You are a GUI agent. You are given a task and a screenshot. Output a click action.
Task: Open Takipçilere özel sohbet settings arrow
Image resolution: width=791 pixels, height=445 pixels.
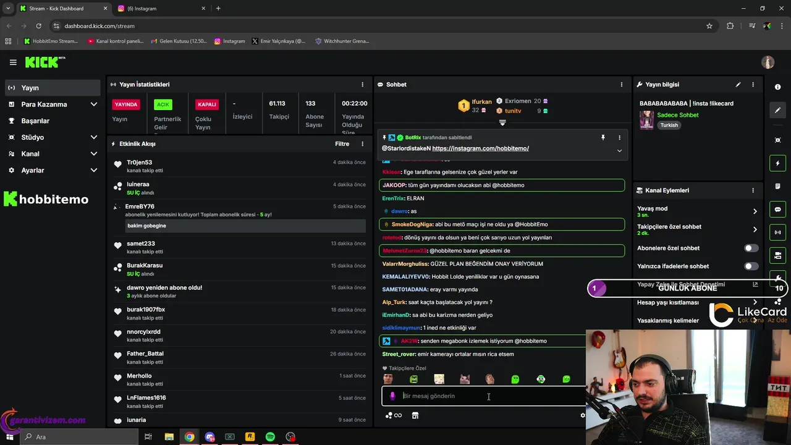755,229
